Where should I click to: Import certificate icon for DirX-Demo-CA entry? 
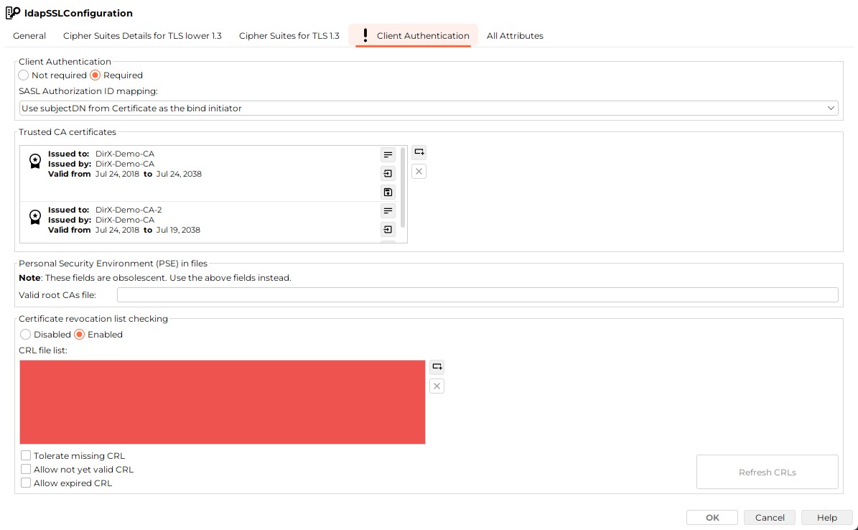point(388,174)
